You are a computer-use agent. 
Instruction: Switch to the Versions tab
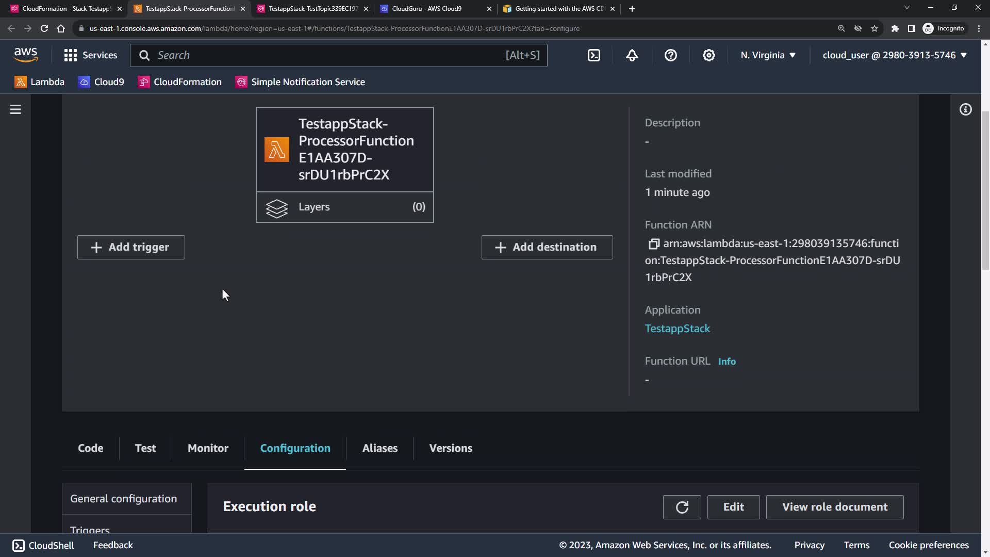tap(451, 448)
